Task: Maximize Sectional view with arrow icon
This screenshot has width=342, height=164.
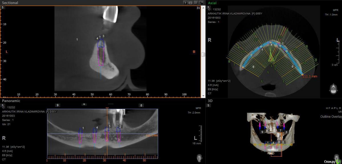Action: pos(201,3)
